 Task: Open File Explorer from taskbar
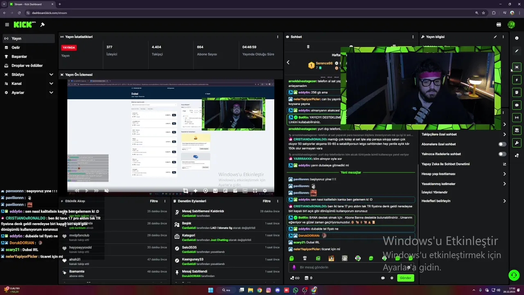[251, 290]
